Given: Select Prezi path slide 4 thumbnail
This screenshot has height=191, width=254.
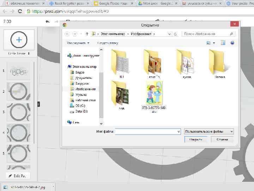Looking at the screenshot, I should (x=18, y=133).
